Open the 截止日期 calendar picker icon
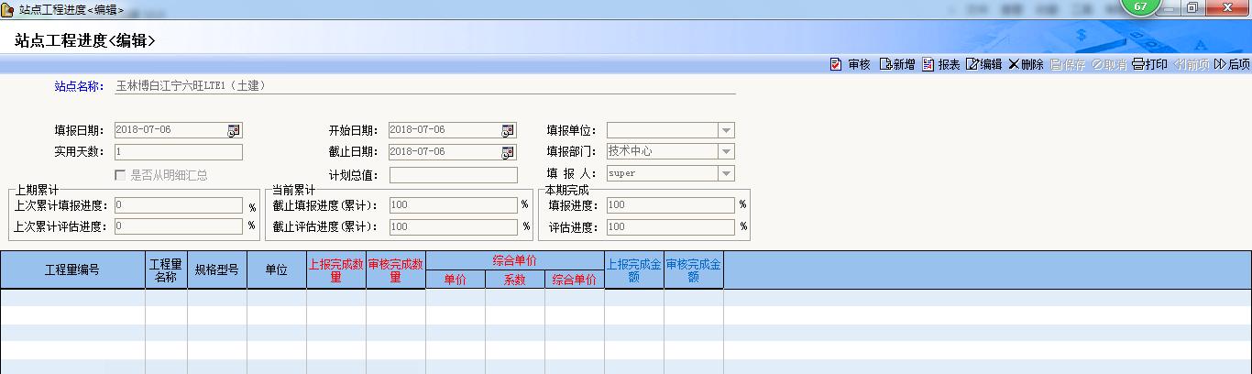 [x=508, y=152]
